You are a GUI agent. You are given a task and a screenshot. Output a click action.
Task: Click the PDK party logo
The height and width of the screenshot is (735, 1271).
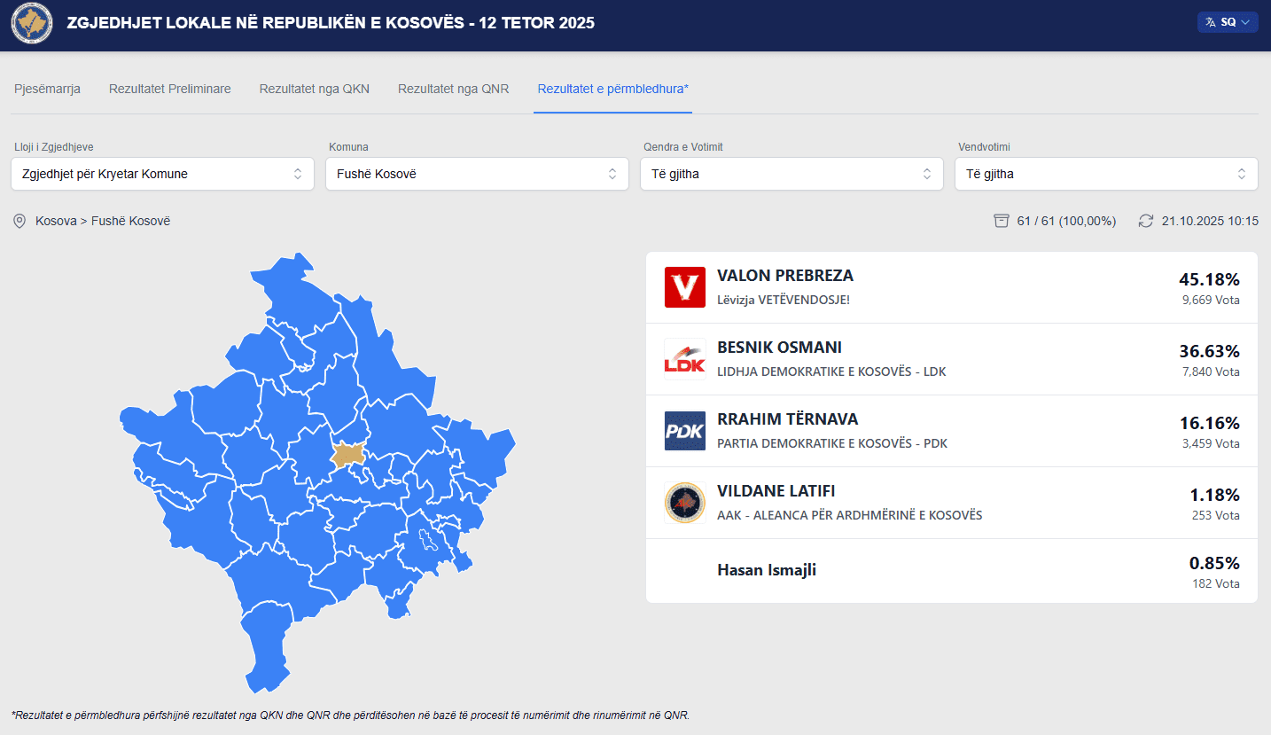(x=684, y=431)
